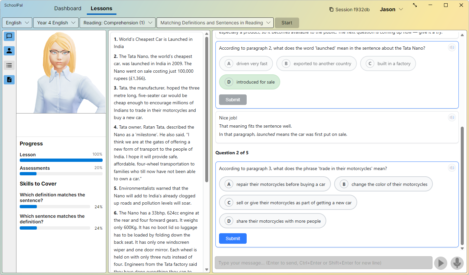Click the 'Skills to Cover' heading
Image resolution: width=469 pixels, height=275 pixels.
pyautogui.click(x=38, y=184)
